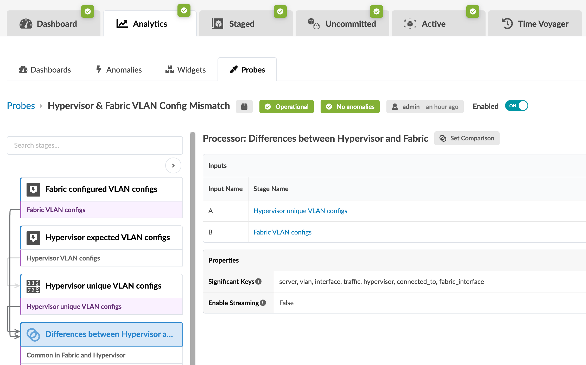This screenshot has width=586, height=365.
Task: Click the breadcrumb arrow after Probes
Action: pos(41,106)
